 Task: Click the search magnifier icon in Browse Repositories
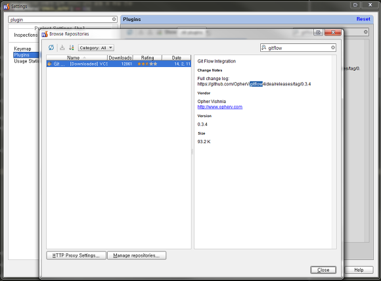point(263,48)
